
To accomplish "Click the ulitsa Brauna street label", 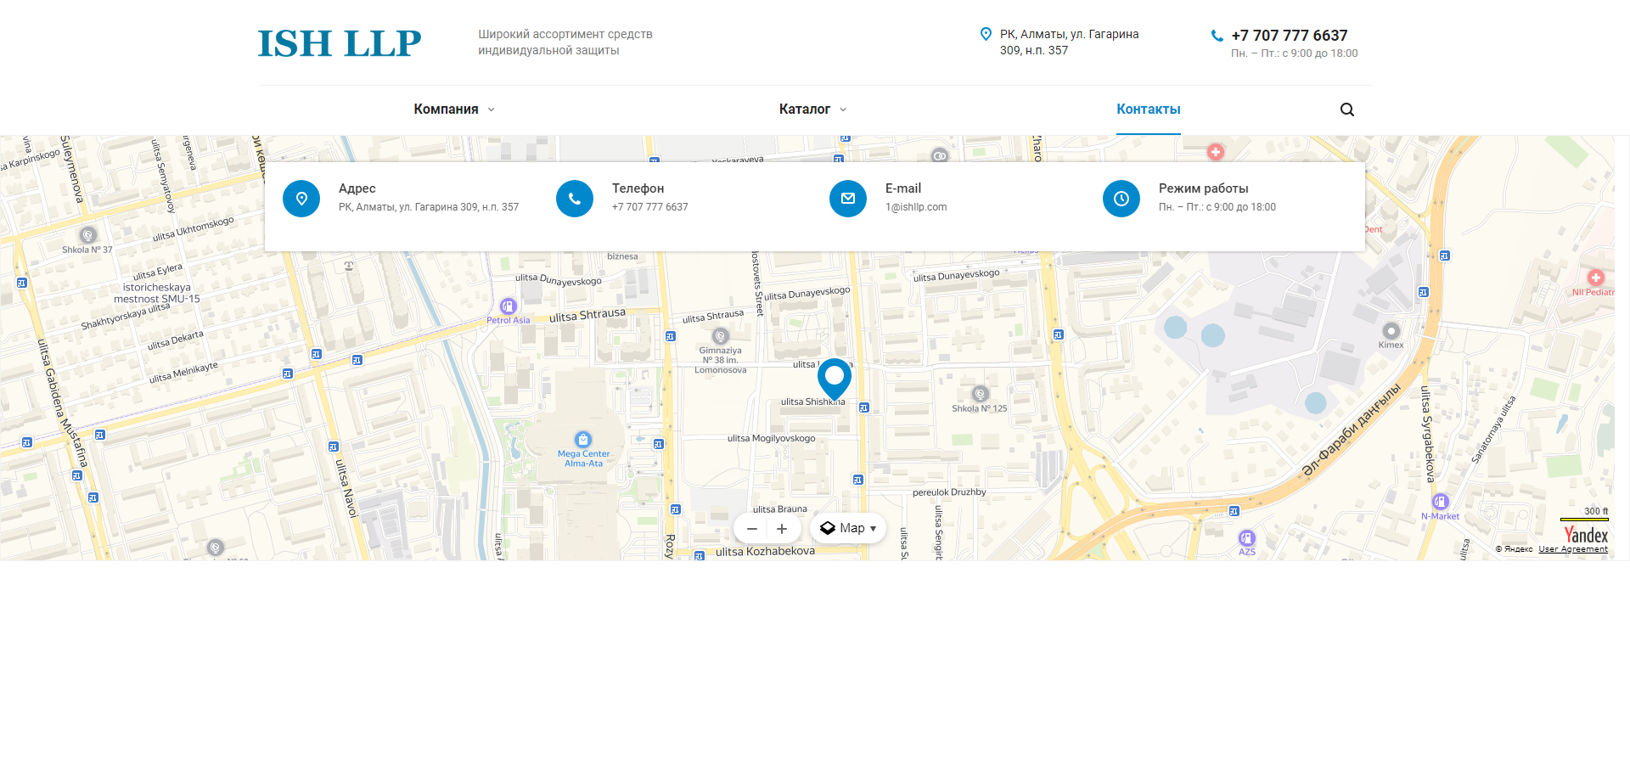I will pos(779,509).
